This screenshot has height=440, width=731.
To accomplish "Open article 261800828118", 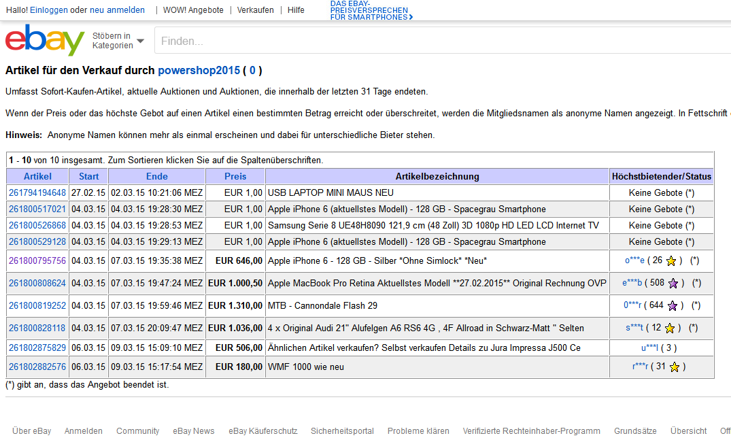I will pyautogui.click(x=37, y=328).
